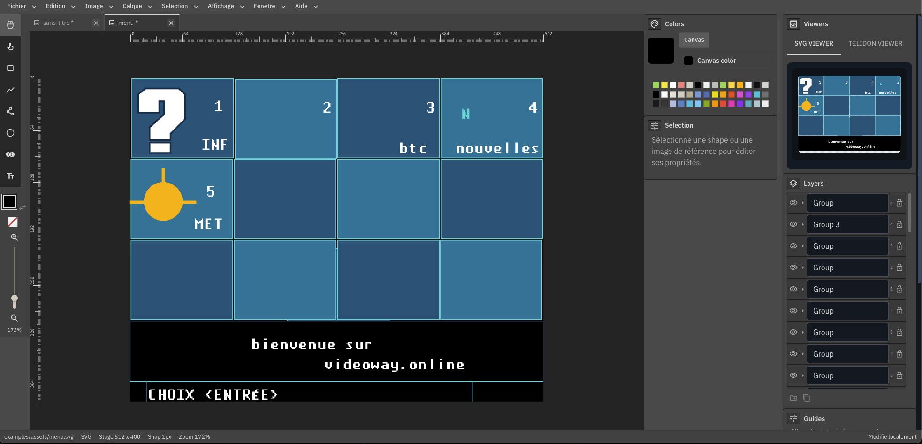
Task: Click the zoom in magnifier icon
Action: (x=15, y=237)
